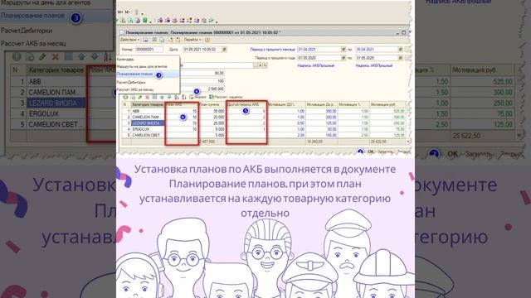The height and width of the screenshot is (298, 531).
Task: Click the field containing 2 500 000
Action: pyautogui.click(x=202, y=89)
